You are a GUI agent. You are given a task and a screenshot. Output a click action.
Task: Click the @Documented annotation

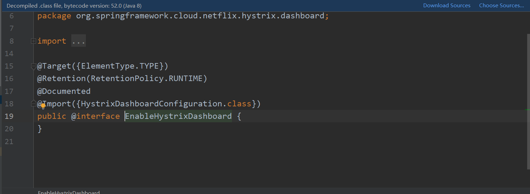64,91
